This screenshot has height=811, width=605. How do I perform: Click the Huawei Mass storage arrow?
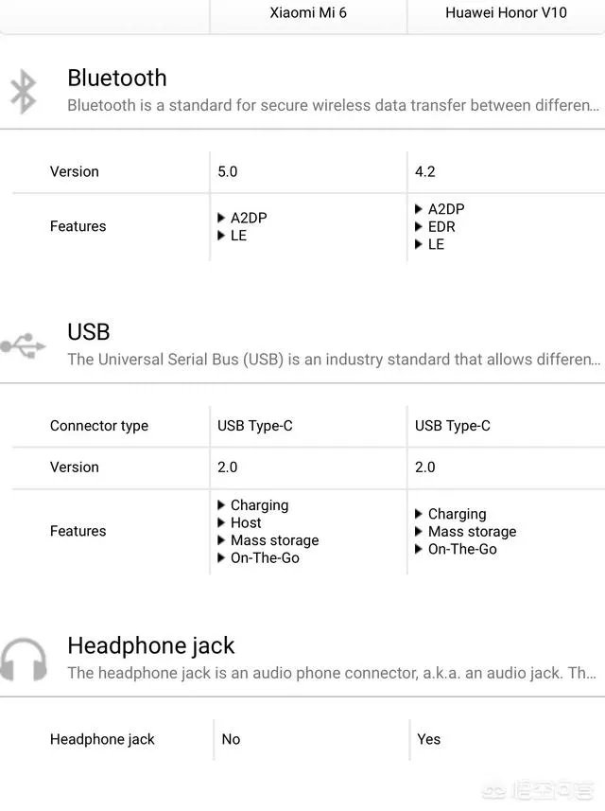point(420,532)
